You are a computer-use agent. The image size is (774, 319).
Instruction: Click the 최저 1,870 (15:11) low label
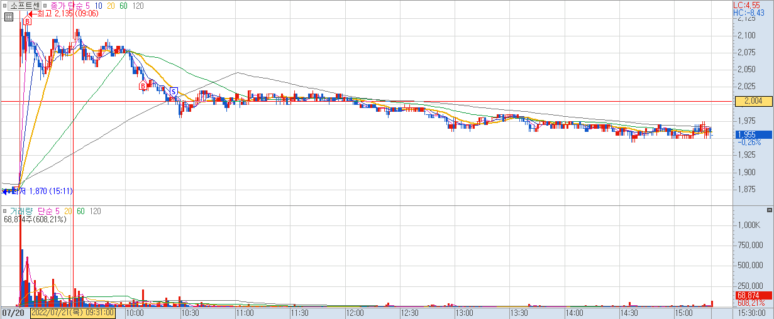click(x=43, y=191)
